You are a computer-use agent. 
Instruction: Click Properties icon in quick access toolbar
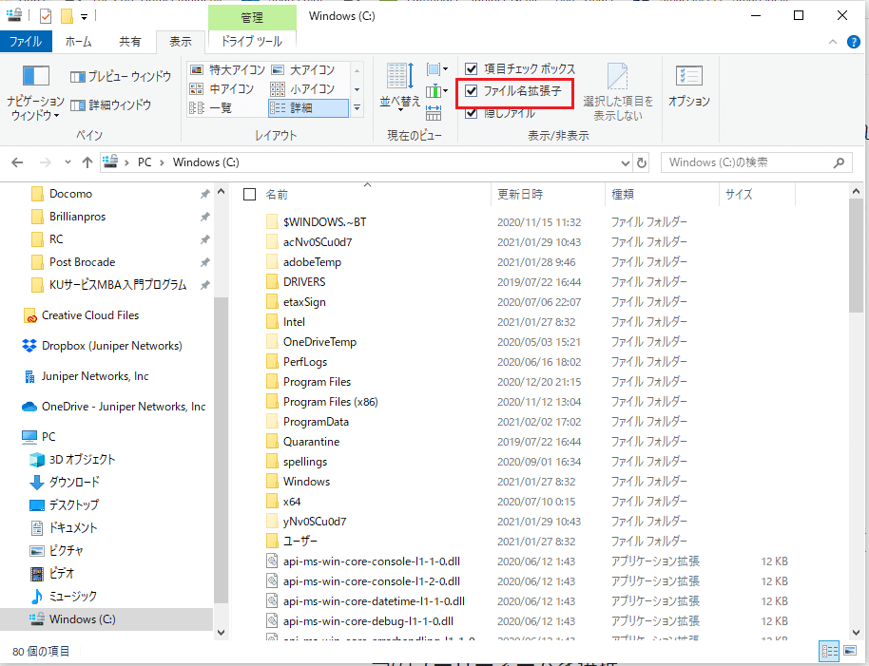46,16
